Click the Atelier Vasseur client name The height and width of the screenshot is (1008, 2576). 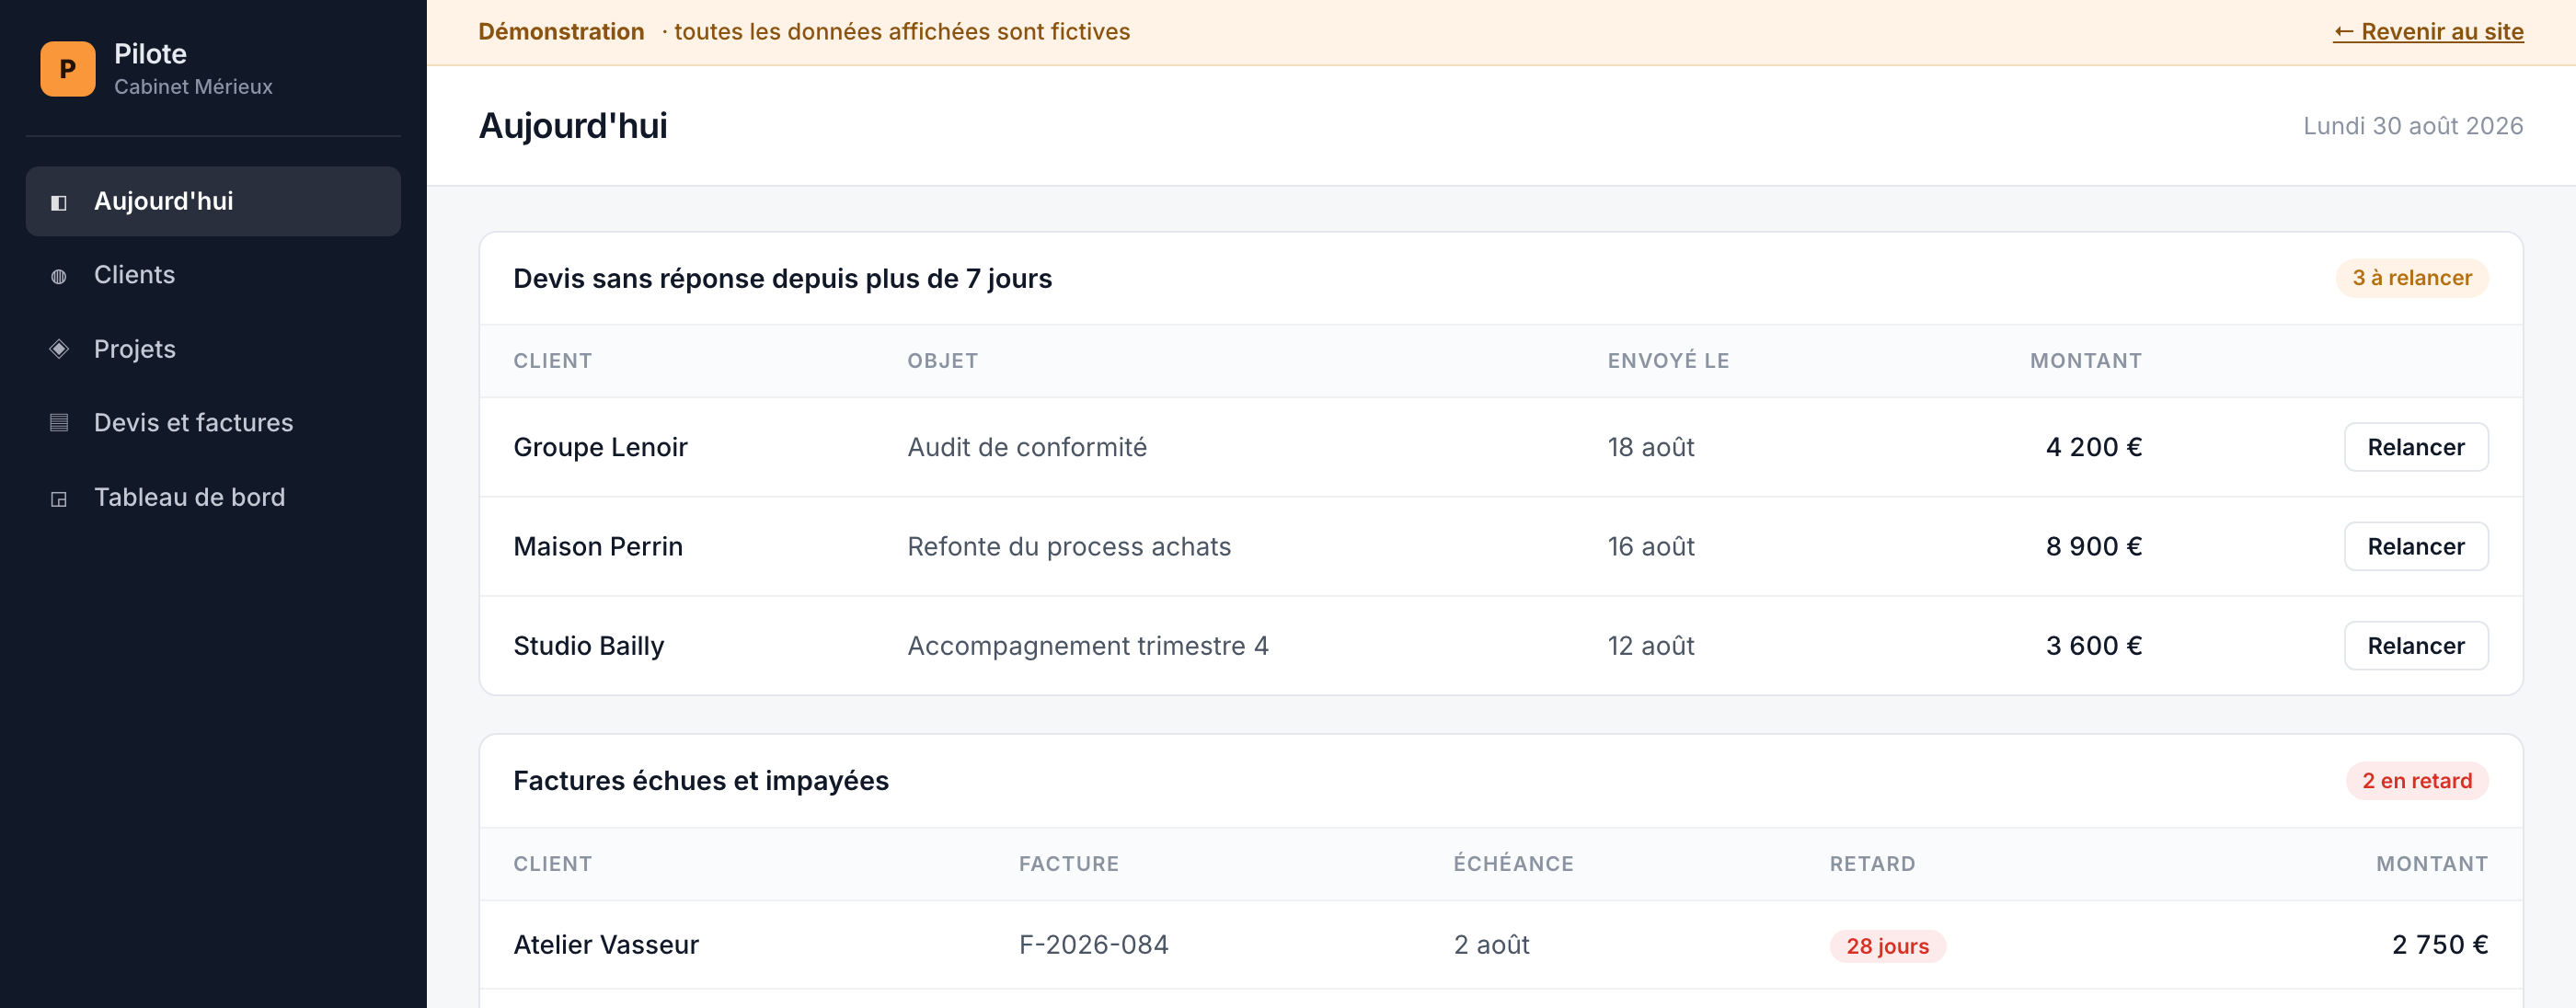coord(606,945)
